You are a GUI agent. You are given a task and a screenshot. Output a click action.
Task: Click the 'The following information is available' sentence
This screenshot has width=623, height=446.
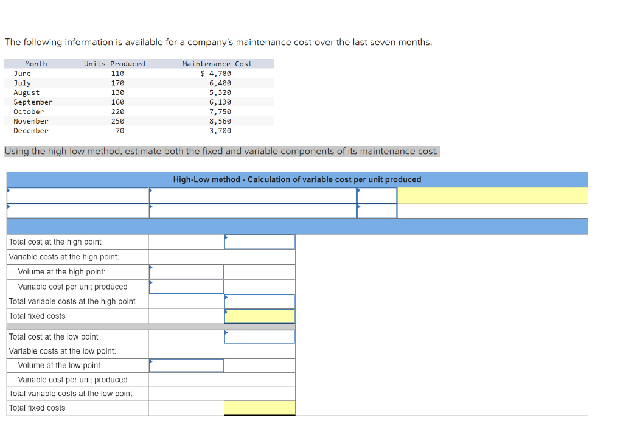(218, 42)
